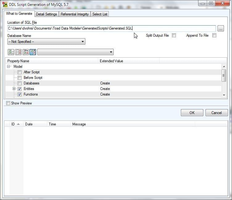Image resolution: width=232 pixels, height=200 pixels.
Task: Click the Cancel button
Action: tap(217, 113)
